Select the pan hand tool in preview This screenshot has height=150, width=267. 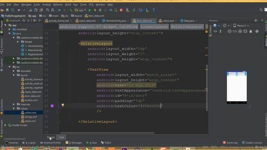[x=251, y=31]
